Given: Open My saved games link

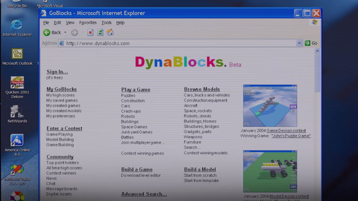Looking at the screenshot, I should (62, 100).
